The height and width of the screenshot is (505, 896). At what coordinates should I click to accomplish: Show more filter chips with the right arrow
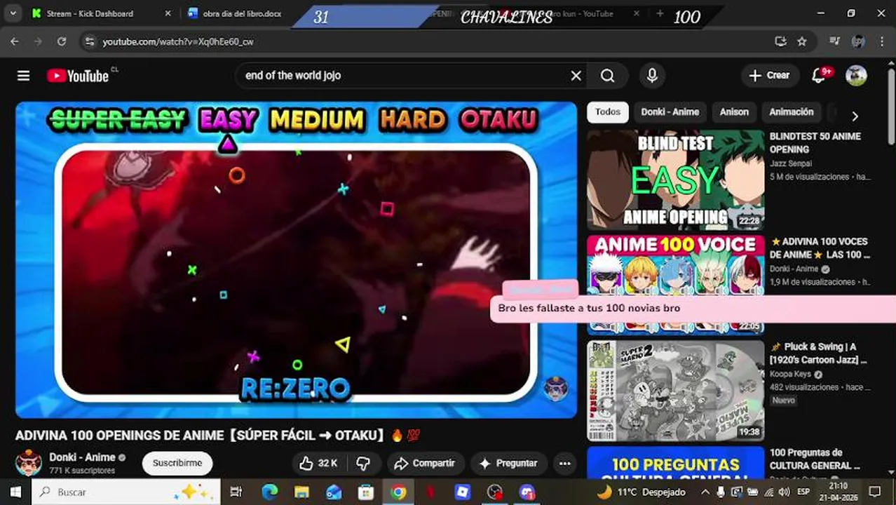tap(855, 116)
